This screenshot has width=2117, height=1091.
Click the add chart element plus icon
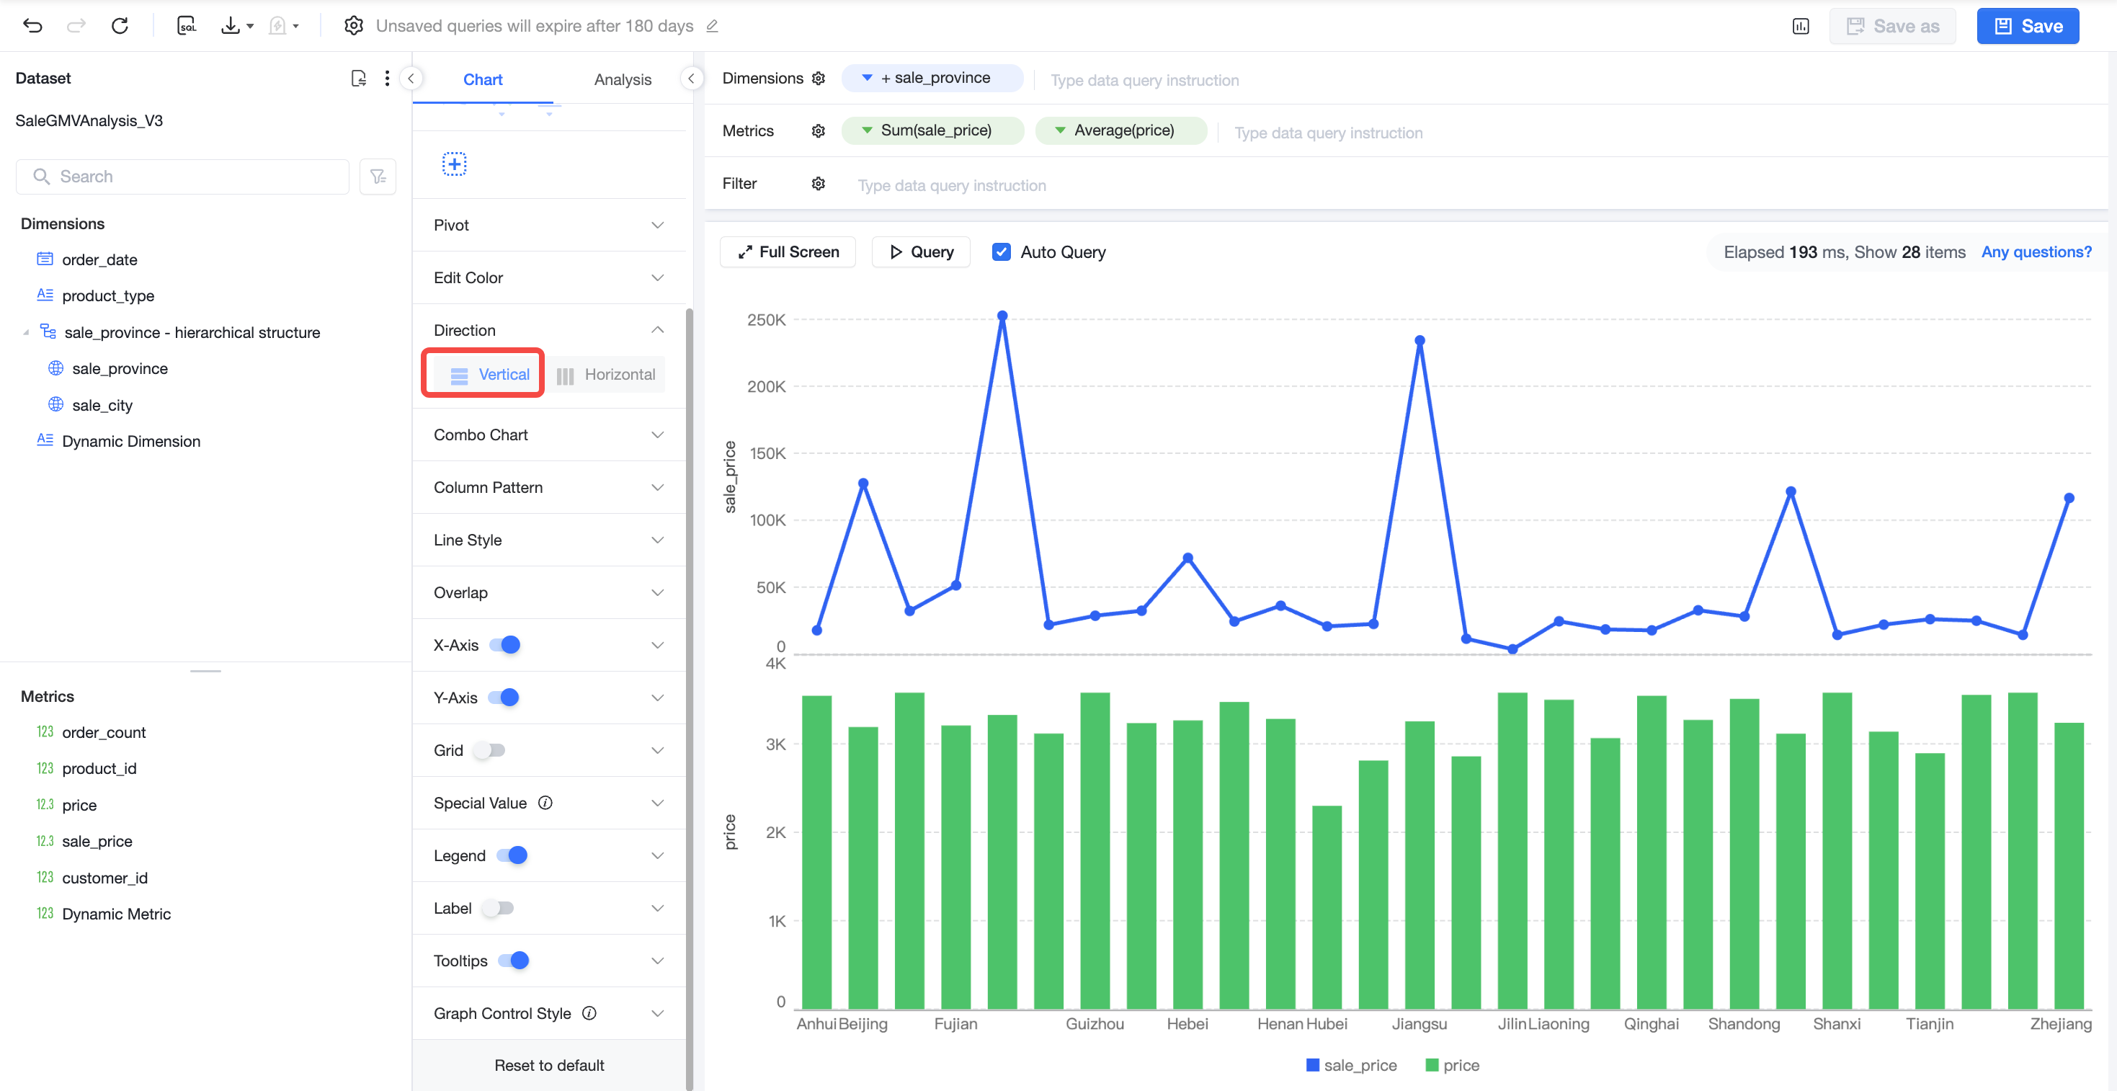pos(455,164)
